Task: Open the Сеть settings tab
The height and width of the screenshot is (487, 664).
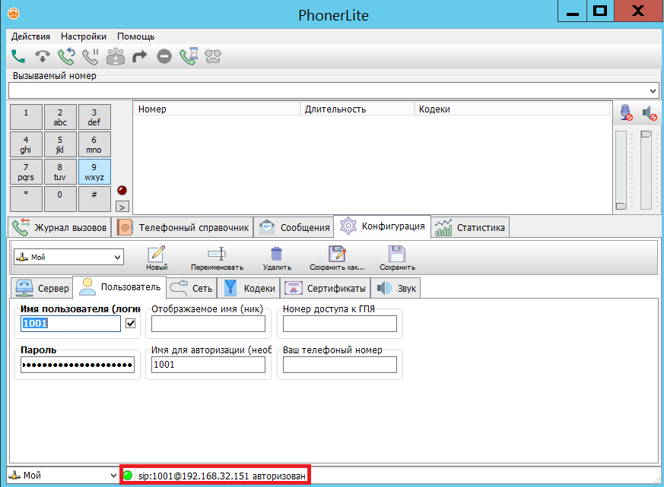Action: click(x=192, y=288)
